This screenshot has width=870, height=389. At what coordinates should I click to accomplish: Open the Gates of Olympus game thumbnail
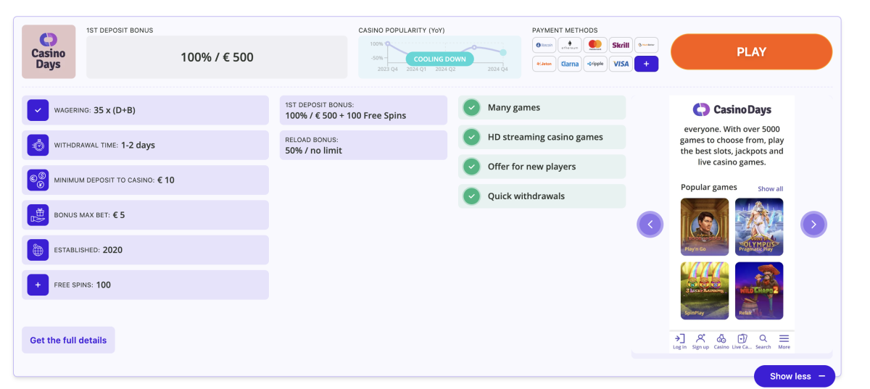click(759, 227)
